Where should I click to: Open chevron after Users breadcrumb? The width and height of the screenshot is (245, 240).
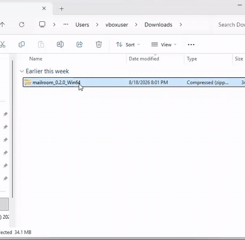pos(97,25)
